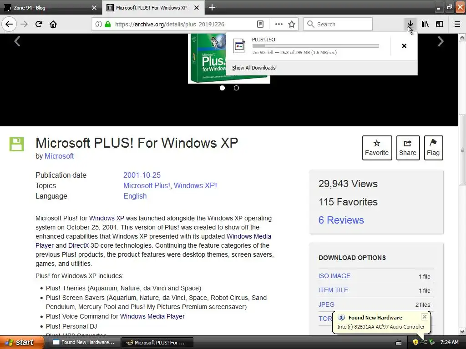Open the 6 Reviews link
The height and width of the screenshot is (349, 466).
click(341, 220)
